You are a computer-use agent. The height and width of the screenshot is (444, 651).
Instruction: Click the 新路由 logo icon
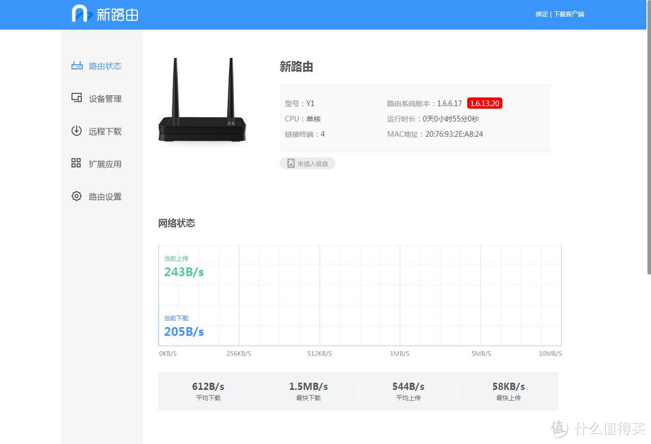[x=80, y=13]
